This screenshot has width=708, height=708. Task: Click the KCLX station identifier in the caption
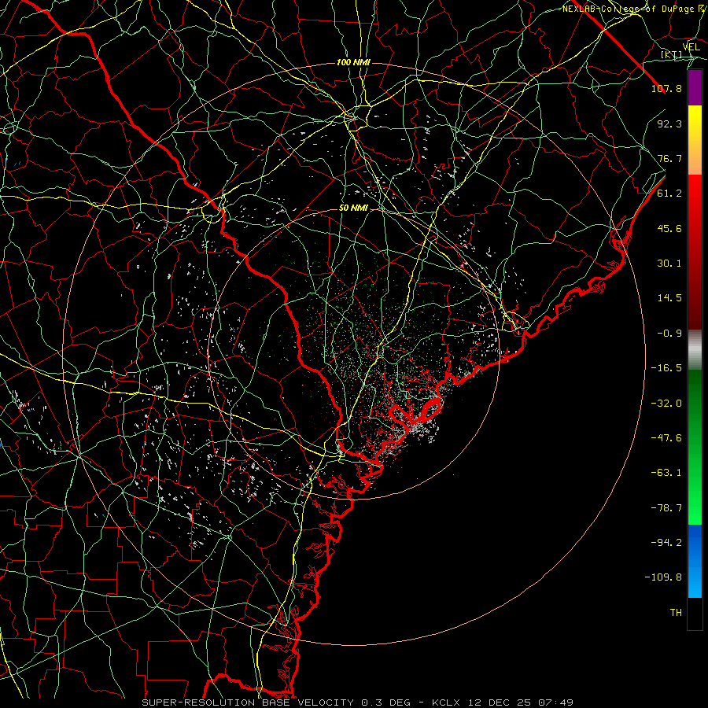[446, 702]
